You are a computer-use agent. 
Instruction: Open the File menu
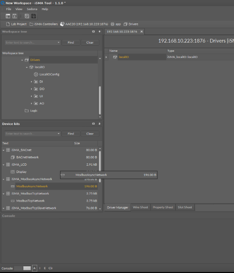click(9, 9)
